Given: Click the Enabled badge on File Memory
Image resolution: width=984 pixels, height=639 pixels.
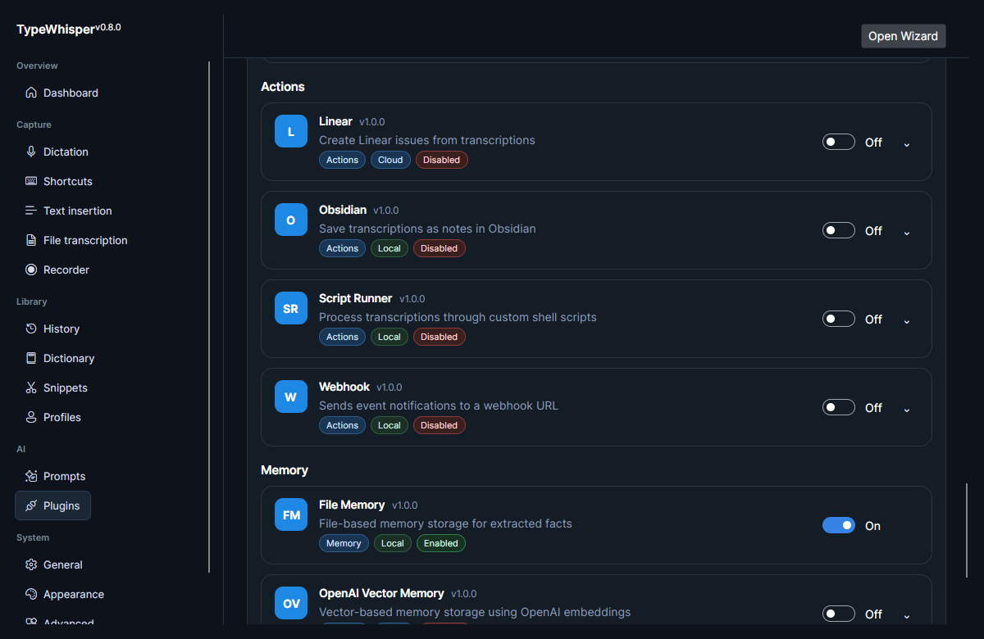Looking at the screenshot, I should tap(441, 543).
